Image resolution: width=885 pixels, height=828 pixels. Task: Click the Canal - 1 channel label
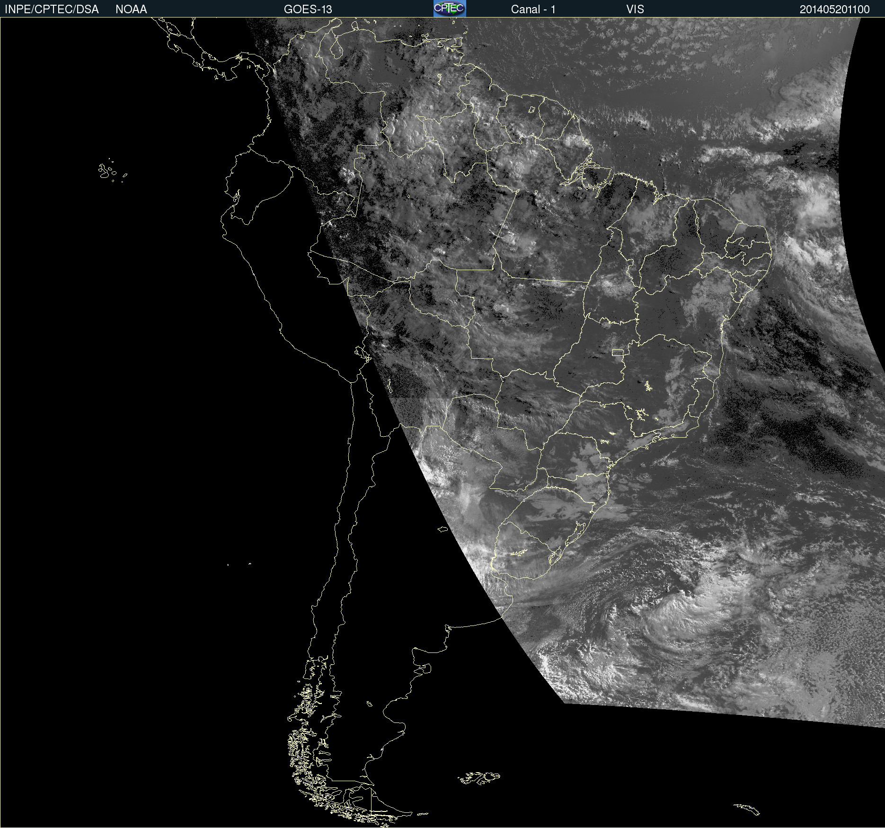click(533, 9)
